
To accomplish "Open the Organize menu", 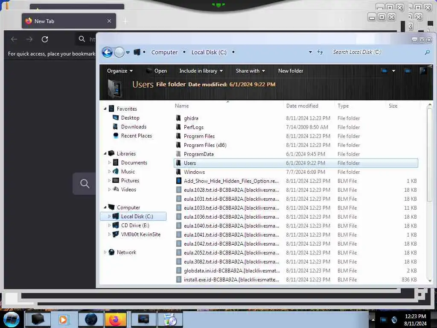I will tap(120, 71).
